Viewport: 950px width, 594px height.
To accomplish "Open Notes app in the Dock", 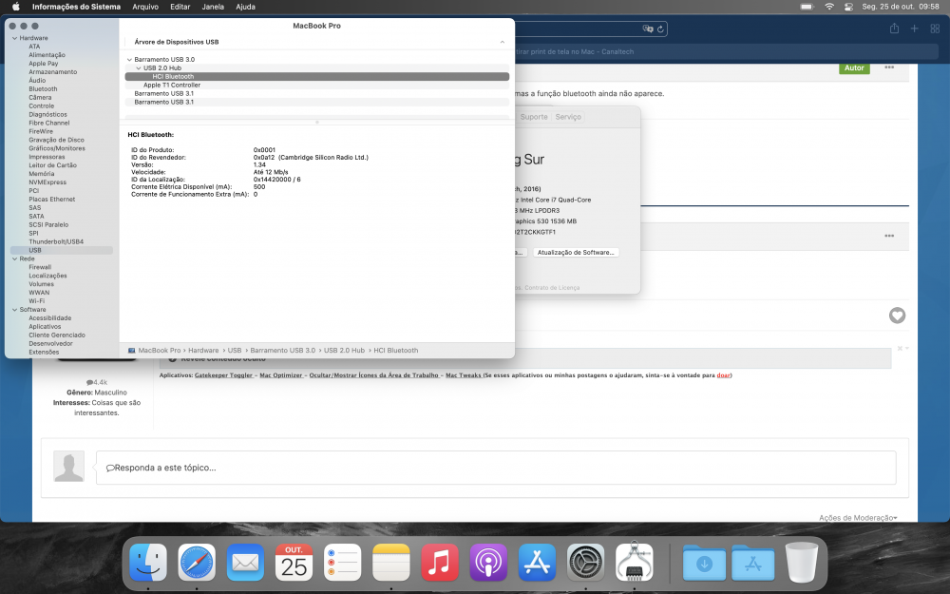I will (x=391, y=562).
